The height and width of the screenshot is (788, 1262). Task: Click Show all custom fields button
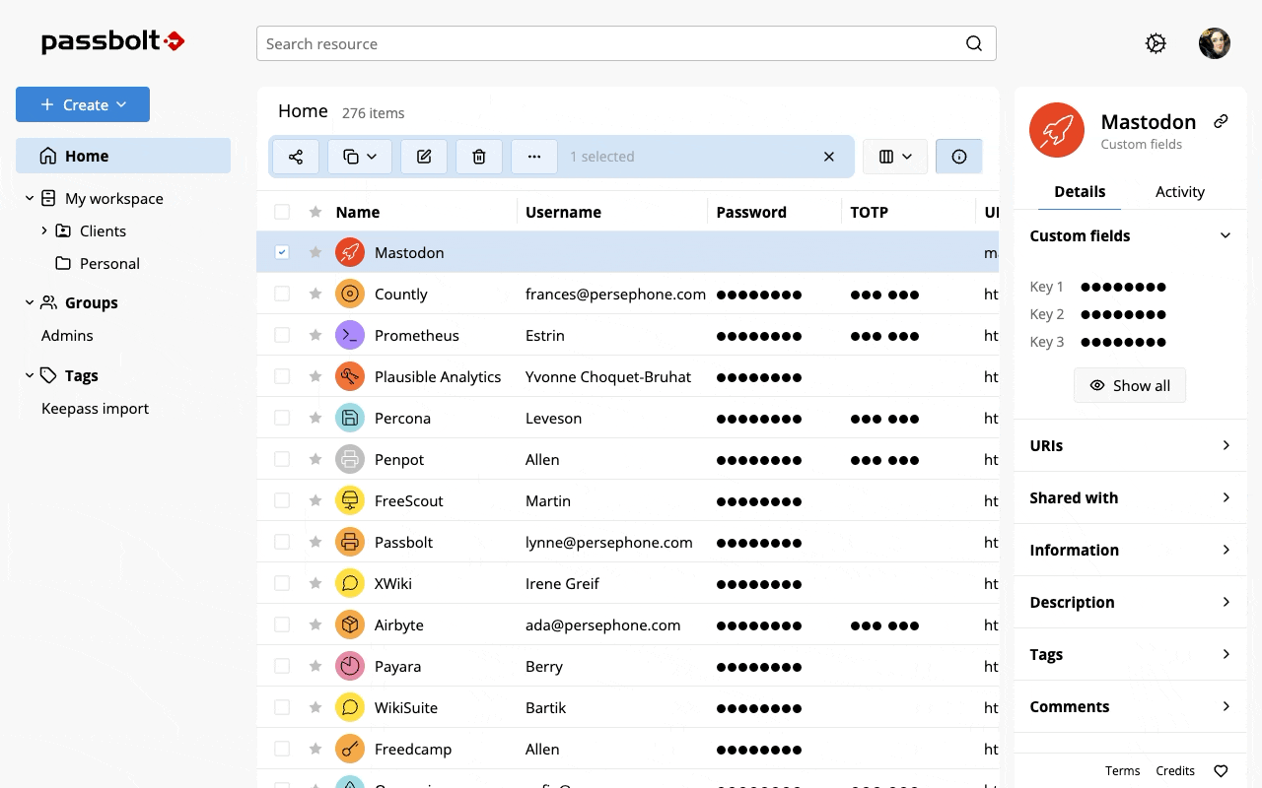[1130, 385]
